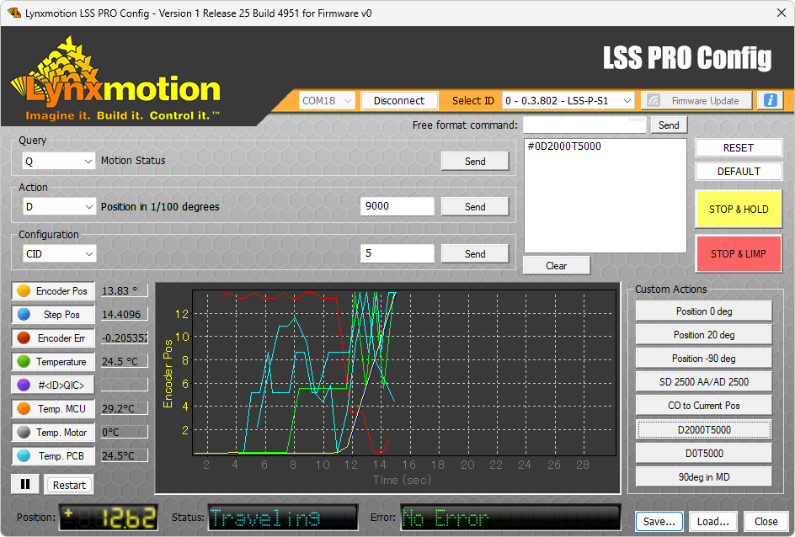Click the RESET button

click(x=739, y=148)
